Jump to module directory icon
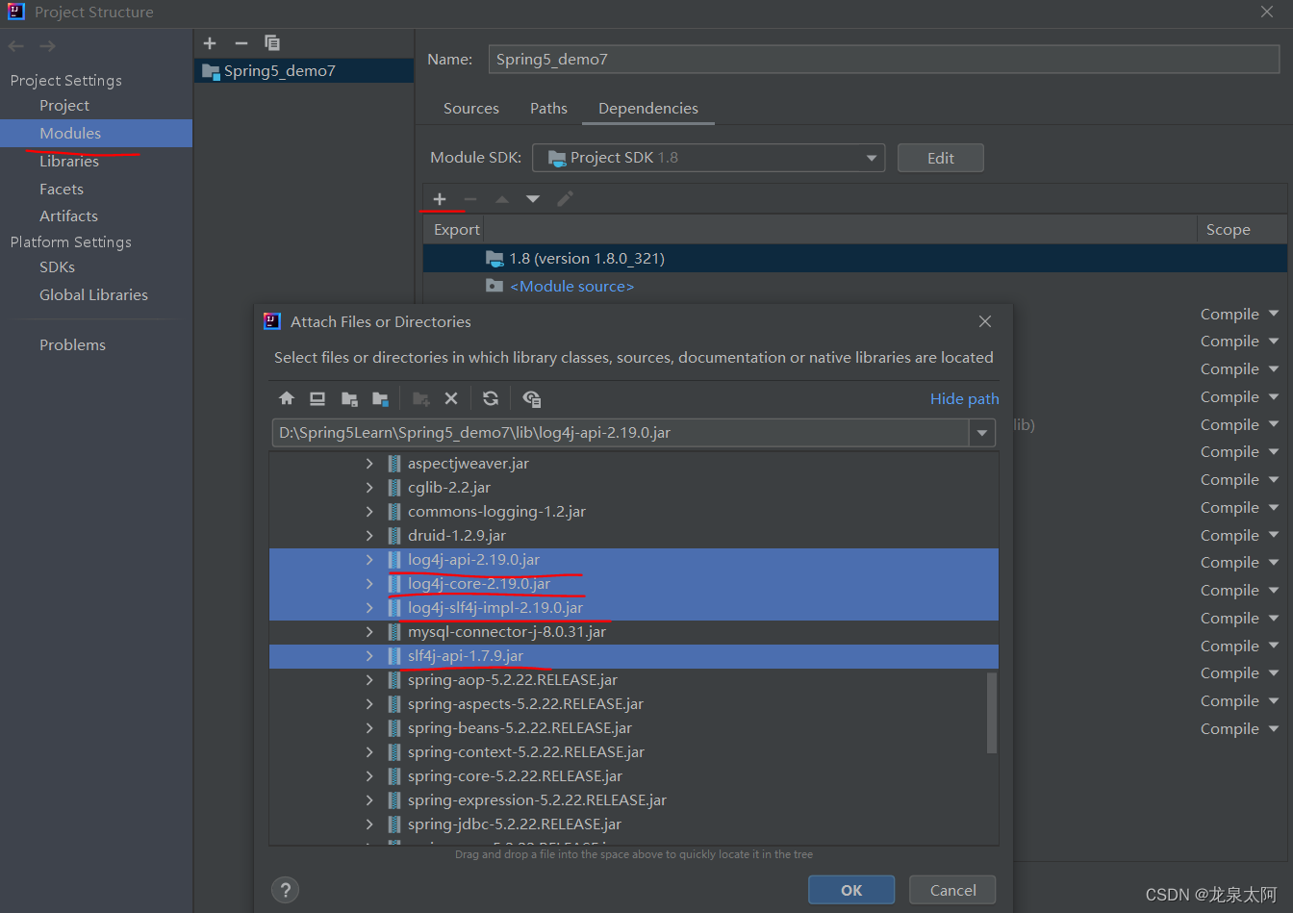The height and width of the screenshot is (913, 1293). click(x=380, y=398)
